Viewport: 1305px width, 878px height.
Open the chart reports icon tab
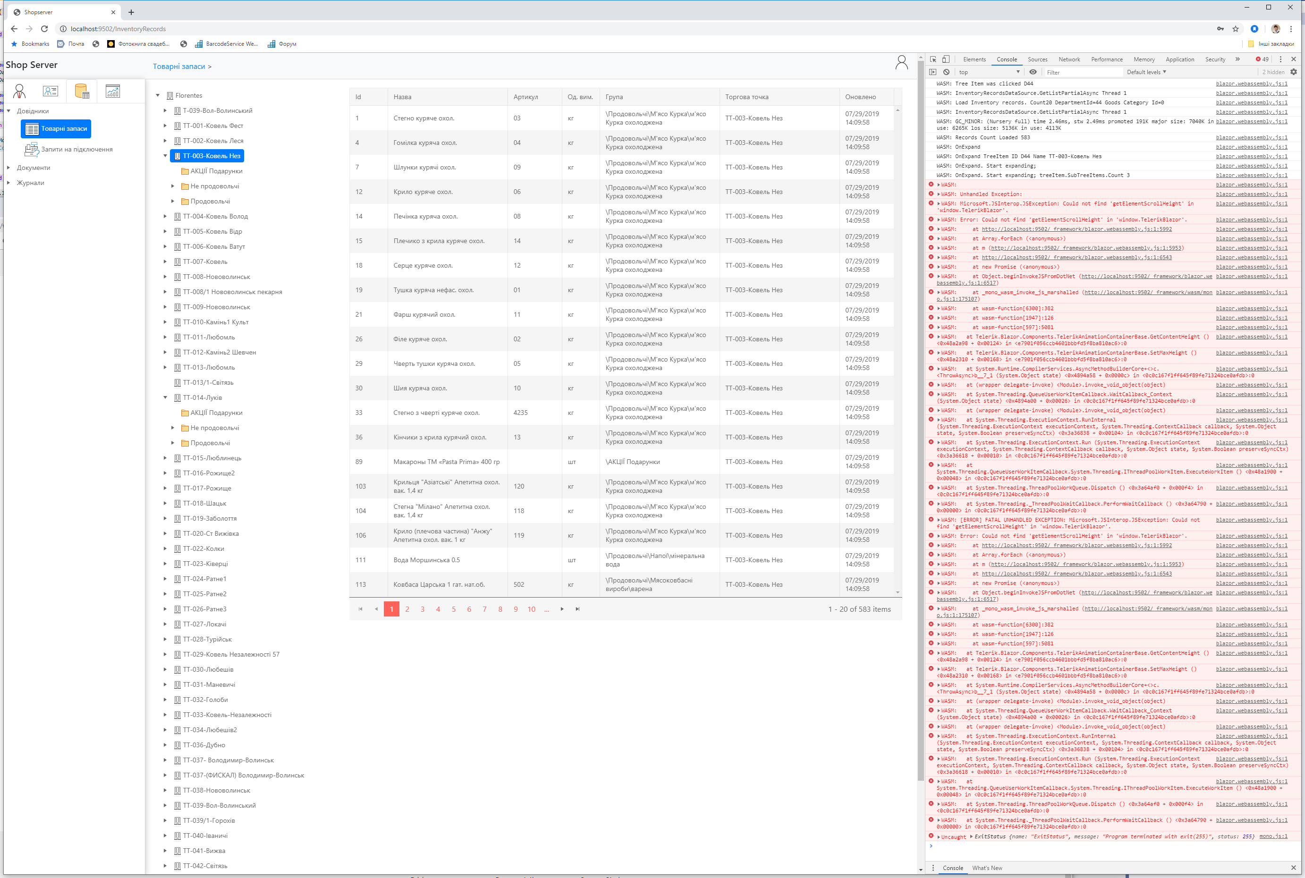pyautogui.click(x=112, y=91)
